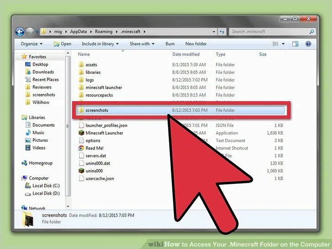Screen dimensions: 332x249
Task: Sort by the Type column header
Action: [220, 54]
